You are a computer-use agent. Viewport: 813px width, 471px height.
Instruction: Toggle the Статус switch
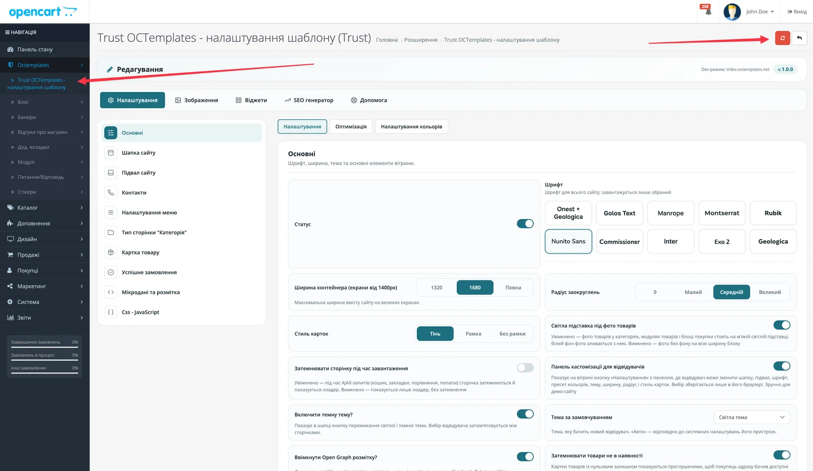point(525,224)
